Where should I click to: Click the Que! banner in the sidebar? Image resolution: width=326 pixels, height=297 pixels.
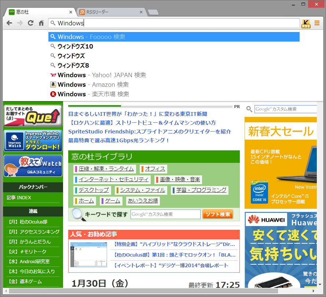point(33,116)
